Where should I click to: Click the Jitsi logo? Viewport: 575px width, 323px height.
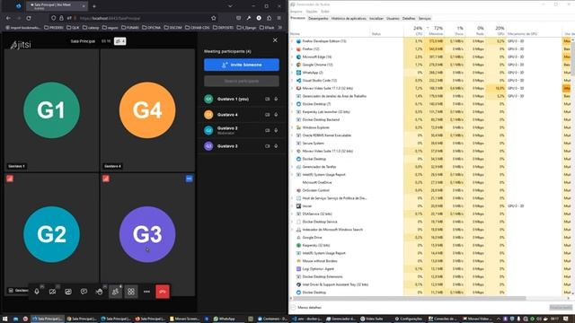click(x=21, y=45)
